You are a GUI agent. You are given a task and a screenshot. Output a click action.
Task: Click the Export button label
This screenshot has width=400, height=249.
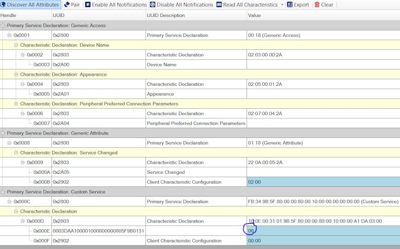click(x=301, y=5)
